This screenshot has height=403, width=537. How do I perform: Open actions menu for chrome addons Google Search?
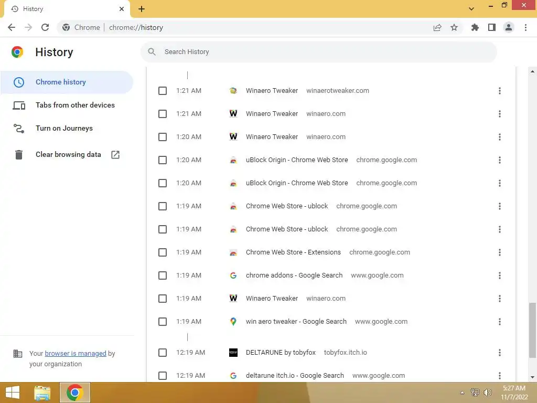click(x=500, y=275)
